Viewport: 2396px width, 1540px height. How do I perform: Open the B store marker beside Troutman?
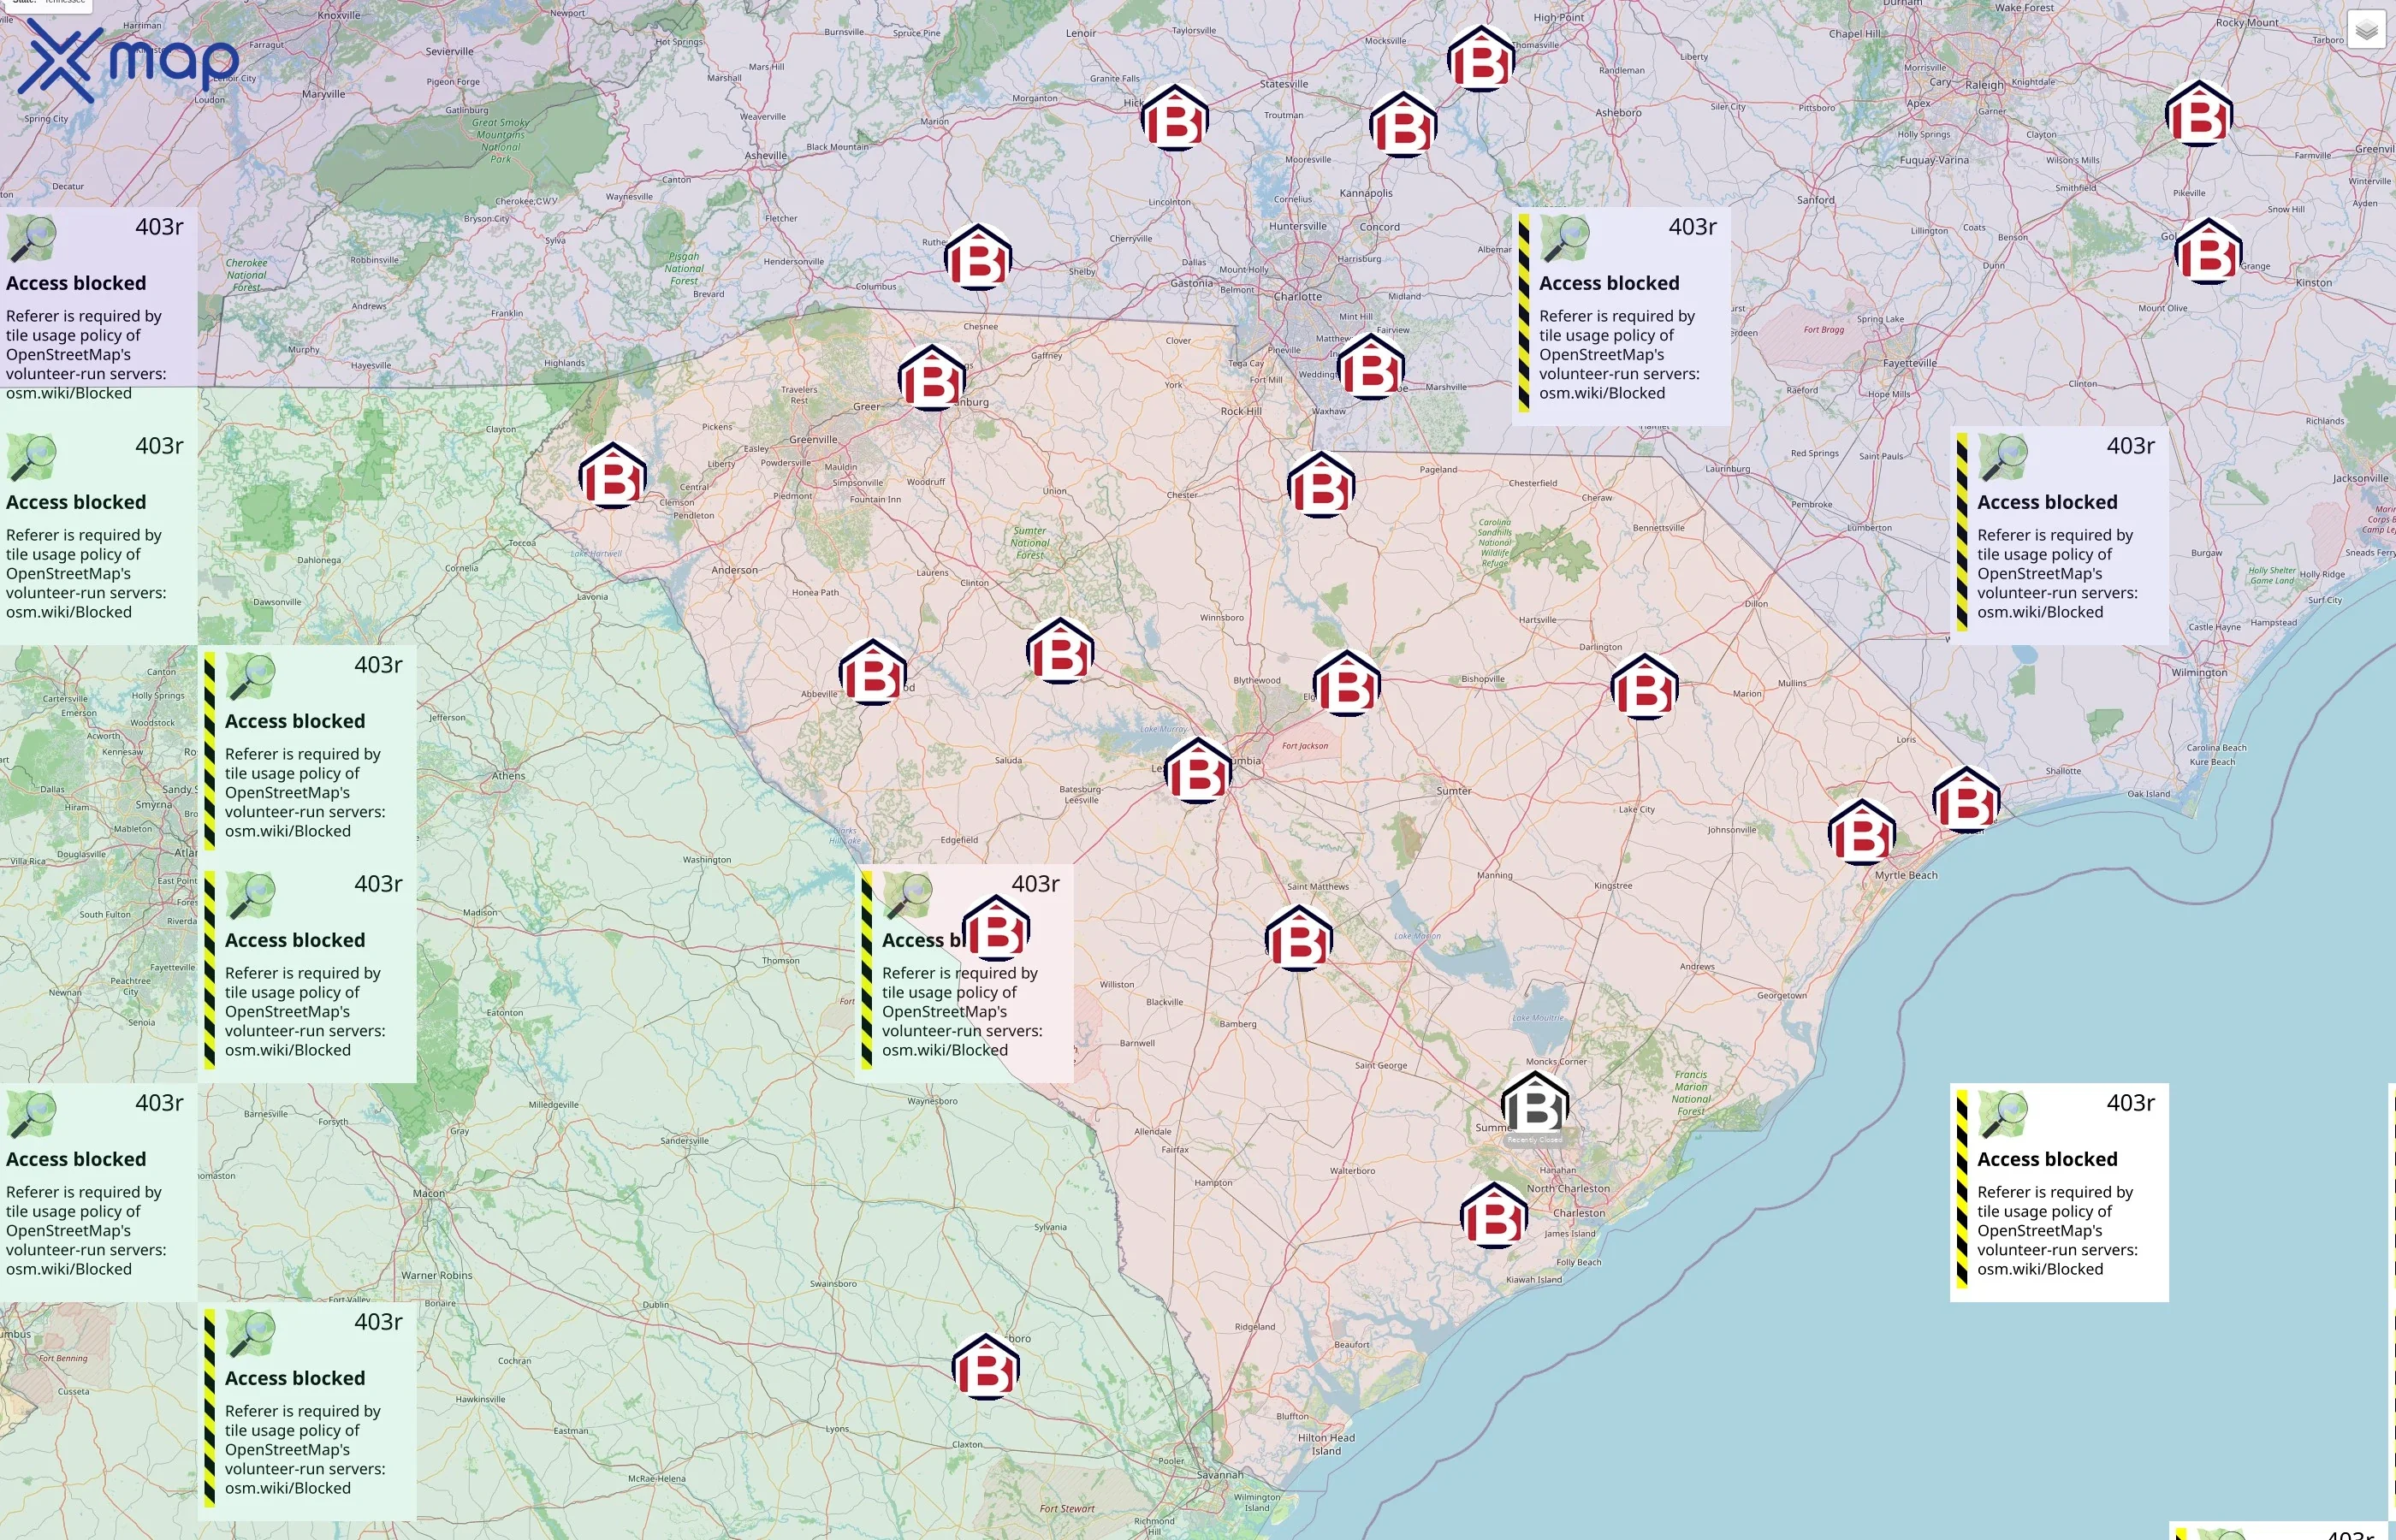1403,125
